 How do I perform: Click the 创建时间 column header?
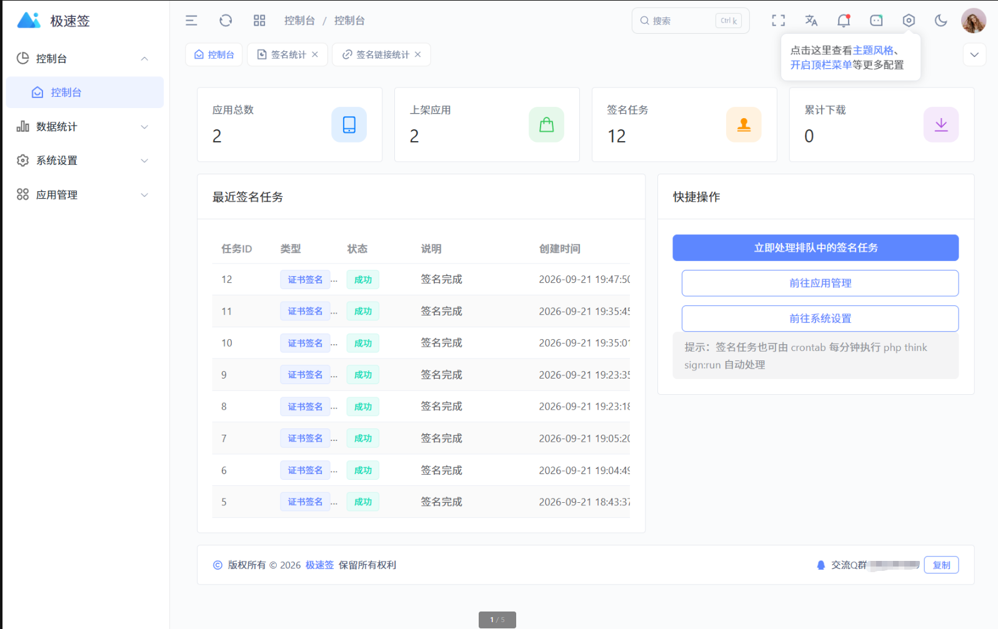pyautogui.click(x=559, y=249)
